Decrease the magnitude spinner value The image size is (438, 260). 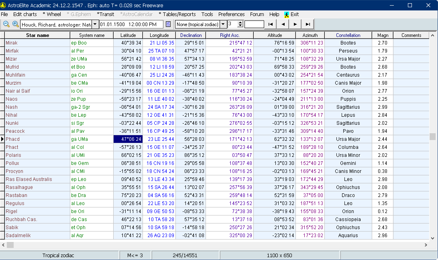[240, 26]
